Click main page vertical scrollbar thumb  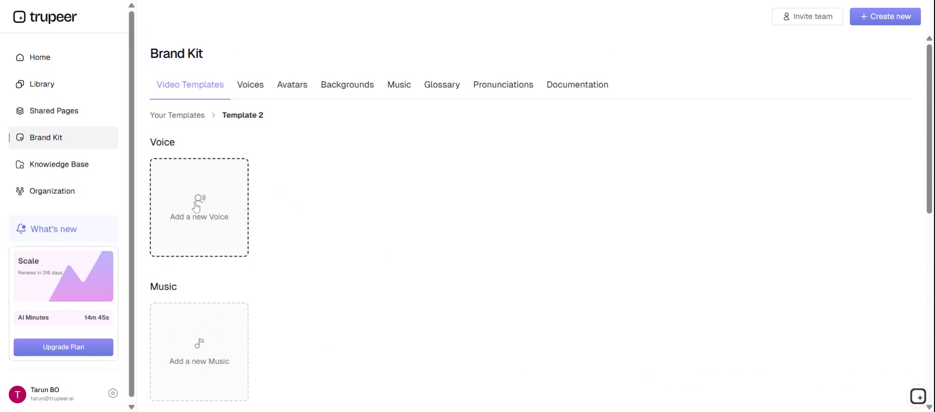click(x=929, y=129)
